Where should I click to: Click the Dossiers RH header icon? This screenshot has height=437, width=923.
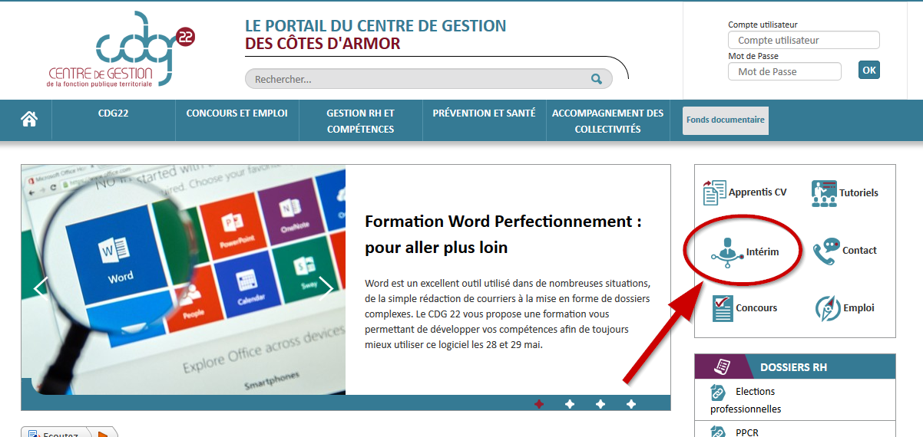click(722, 366)
